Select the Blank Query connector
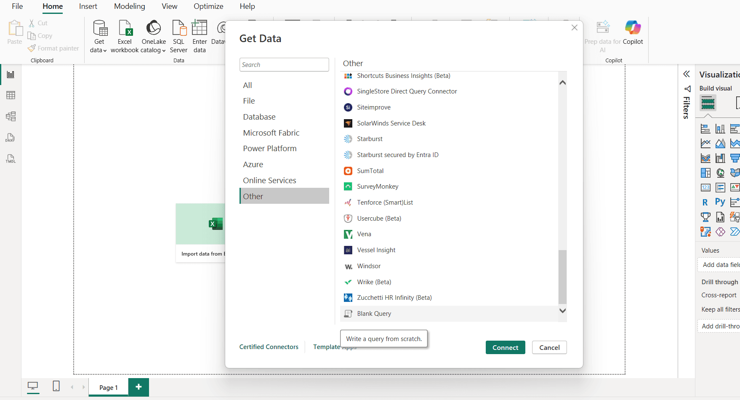 [x=449, y=314]
